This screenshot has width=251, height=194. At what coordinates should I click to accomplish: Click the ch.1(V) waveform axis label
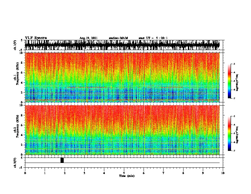pos(15,45)
